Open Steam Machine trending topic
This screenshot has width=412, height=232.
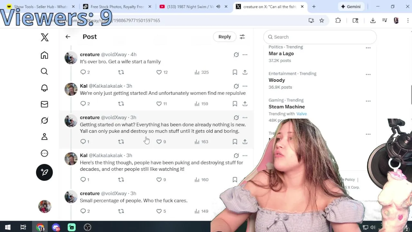click(287, 107)
